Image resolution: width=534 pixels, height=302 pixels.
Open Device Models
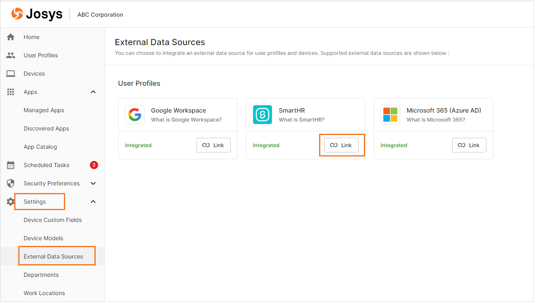[44, 238]
